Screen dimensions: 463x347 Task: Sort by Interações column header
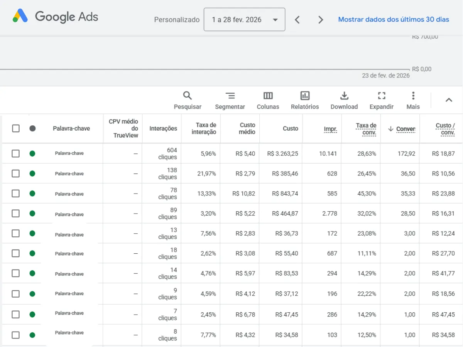click(163, 128)
